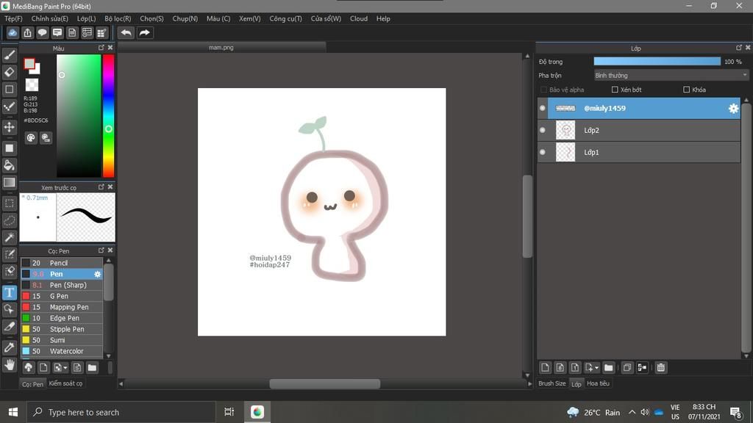Open the Cửa sổ(W) menu
The width and height of the screenshot is (753, 423).
point(326,18)
